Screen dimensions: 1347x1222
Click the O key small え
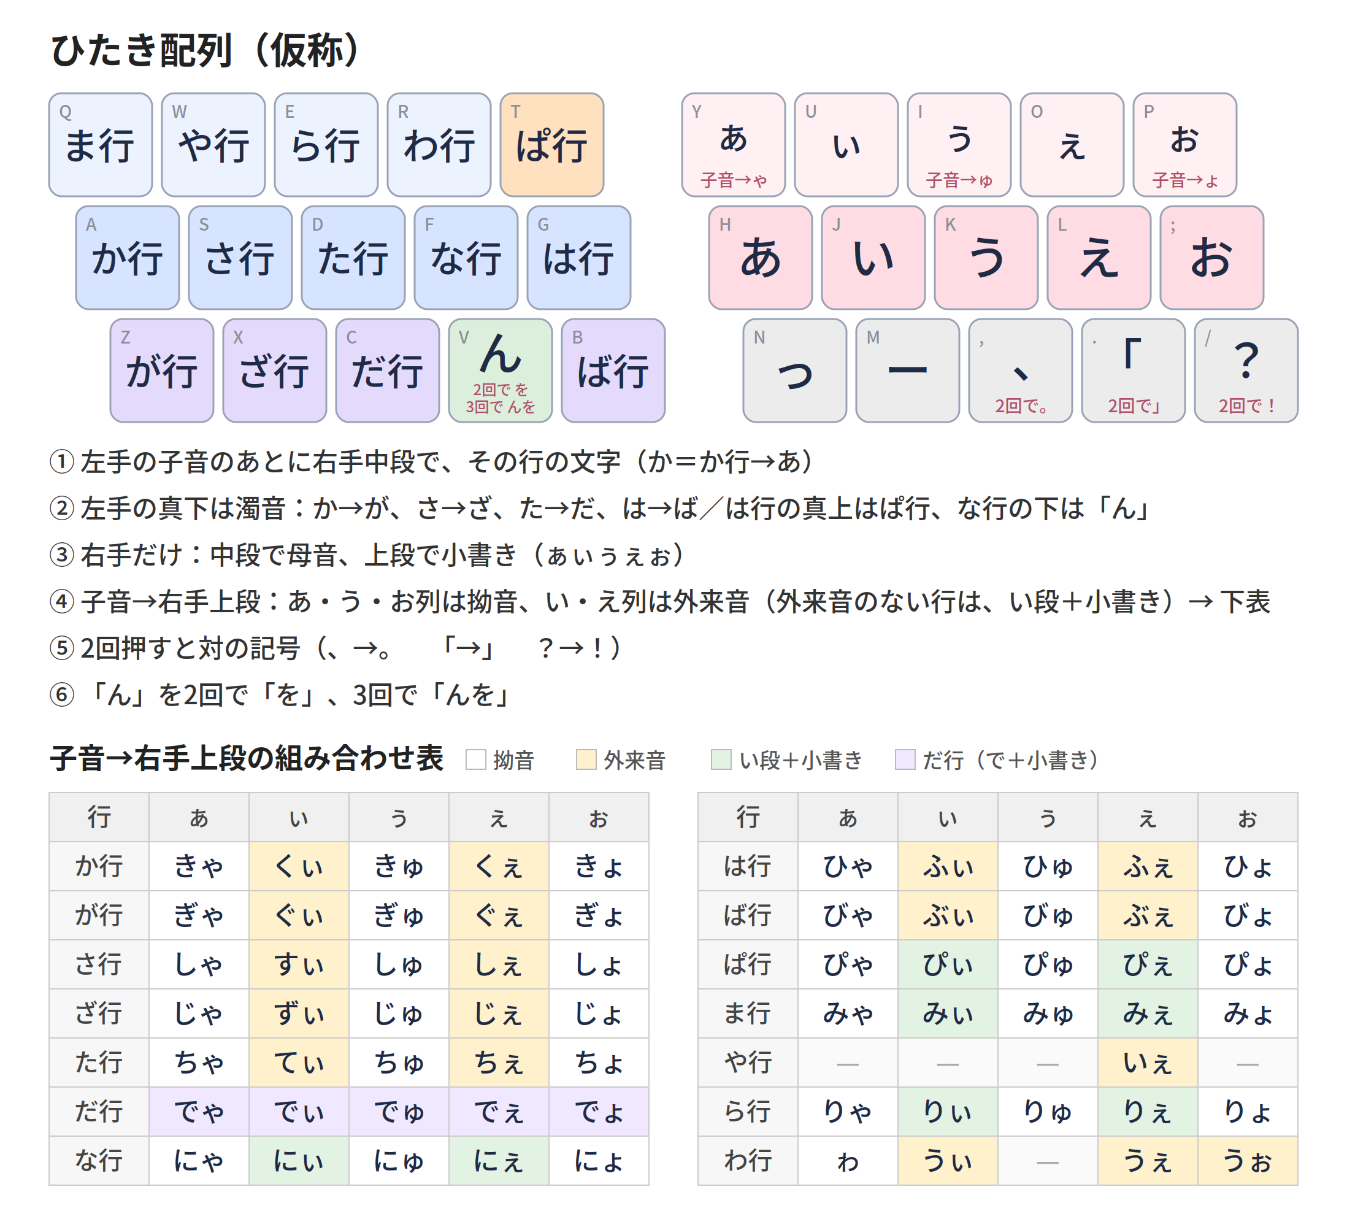click(x=1072, y=145)
